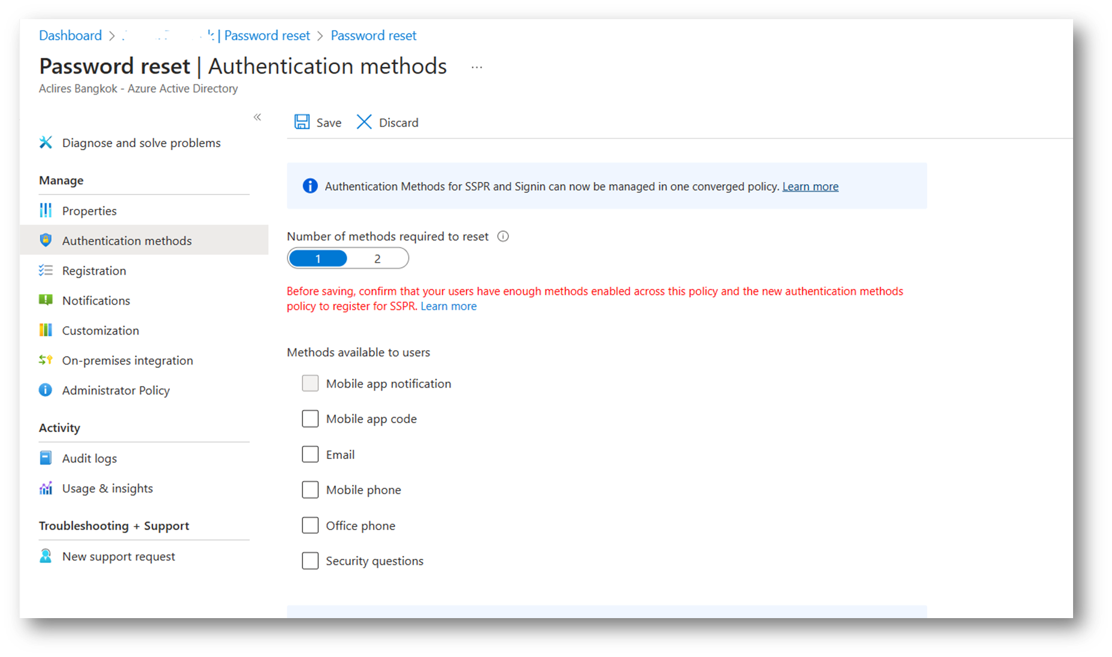Open the page options ellipsis menu
This screenshot has height=657, width=1112.
point(476,67)
